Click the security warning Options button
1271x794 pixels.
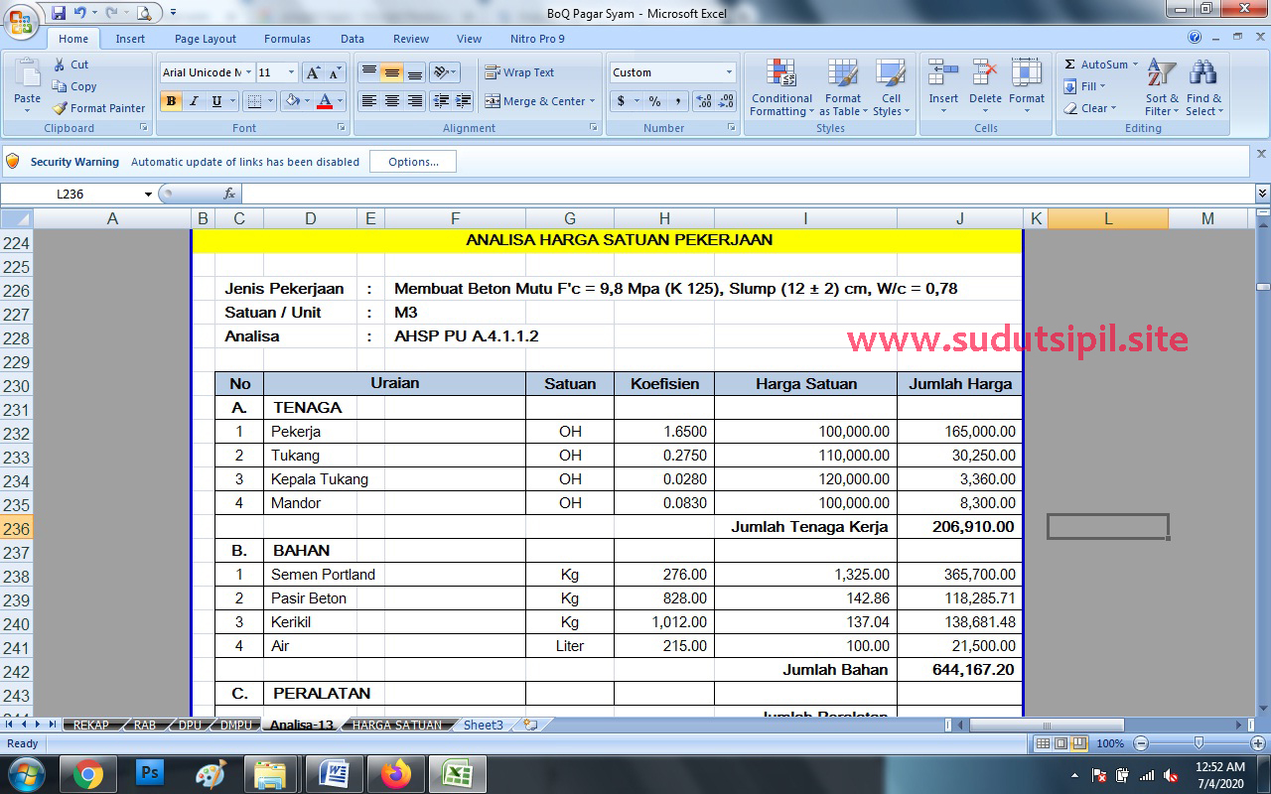(x=413, y=162)
